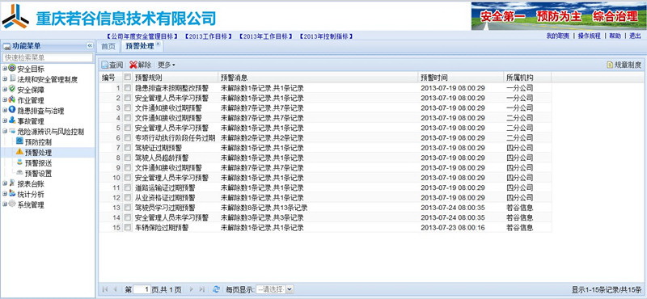Check the box for 车辆保险过期预警 row
Viewport: 647px width, 299px height.
(128, 227)
